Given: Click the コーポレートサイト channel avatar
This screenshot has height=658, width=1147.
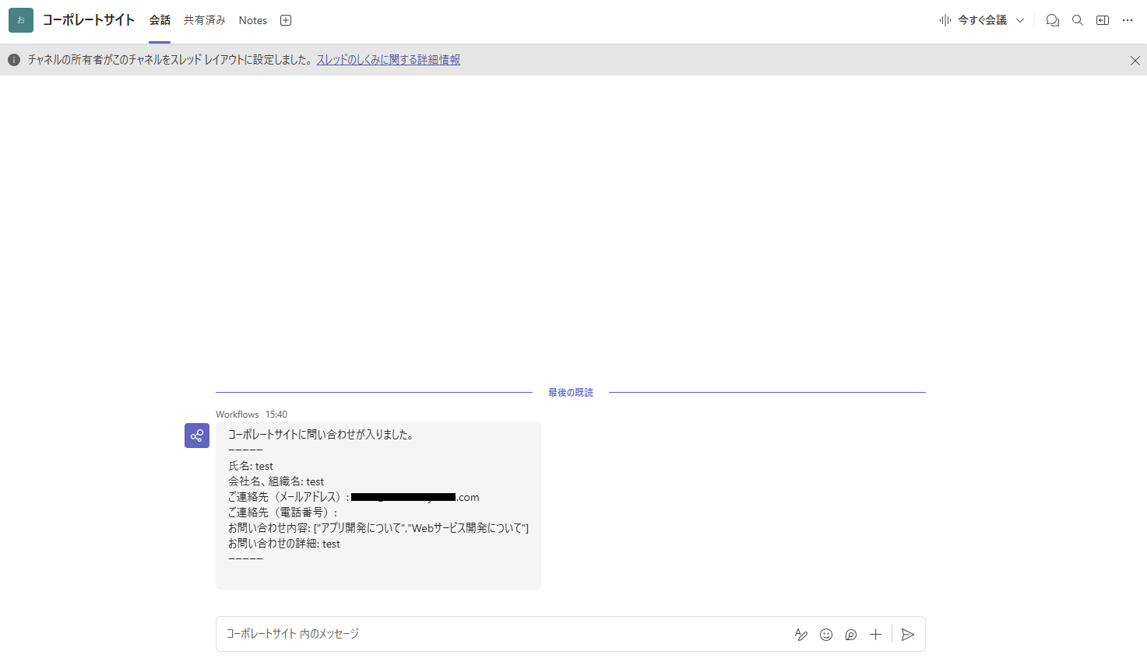Looking at the screenshot, I should (20, 19).
